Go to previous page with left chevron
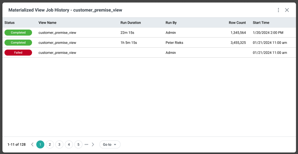This screenshot has height=154, width=298. click(x=32, y=144)
